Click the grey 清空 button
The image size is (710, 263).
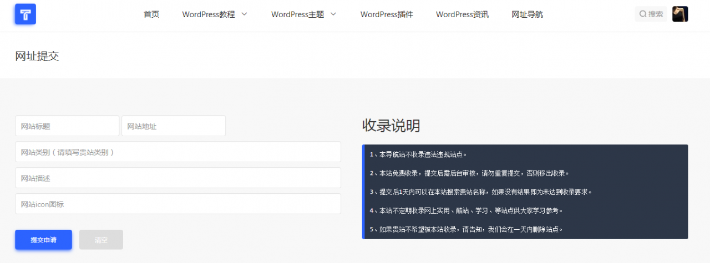click(x=101, y=240)
